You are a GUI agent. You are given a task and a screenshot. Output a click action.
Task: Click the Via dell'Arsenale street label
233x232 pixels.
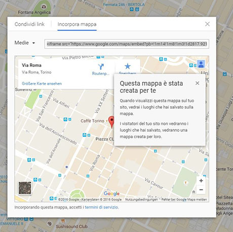click(x=53, y=151)
